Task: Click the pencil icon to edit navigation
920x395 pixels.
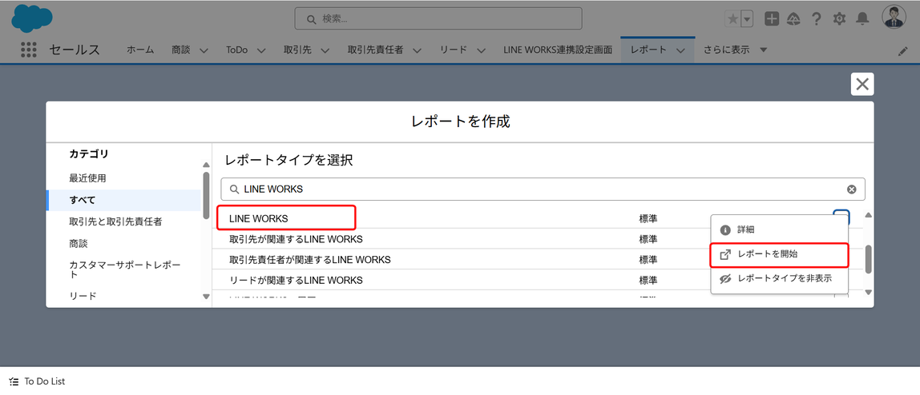Action: 902,51
